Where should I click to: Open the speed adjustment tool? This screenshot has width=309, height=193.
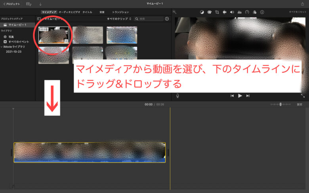click(247, 12)
